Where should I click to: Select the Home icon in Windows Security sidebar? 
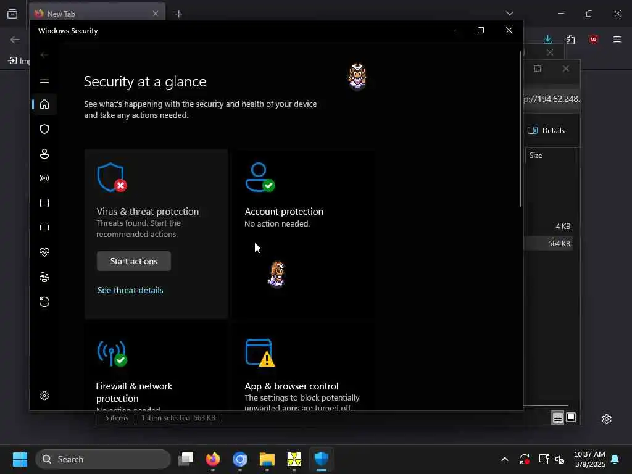click(44, 104)
